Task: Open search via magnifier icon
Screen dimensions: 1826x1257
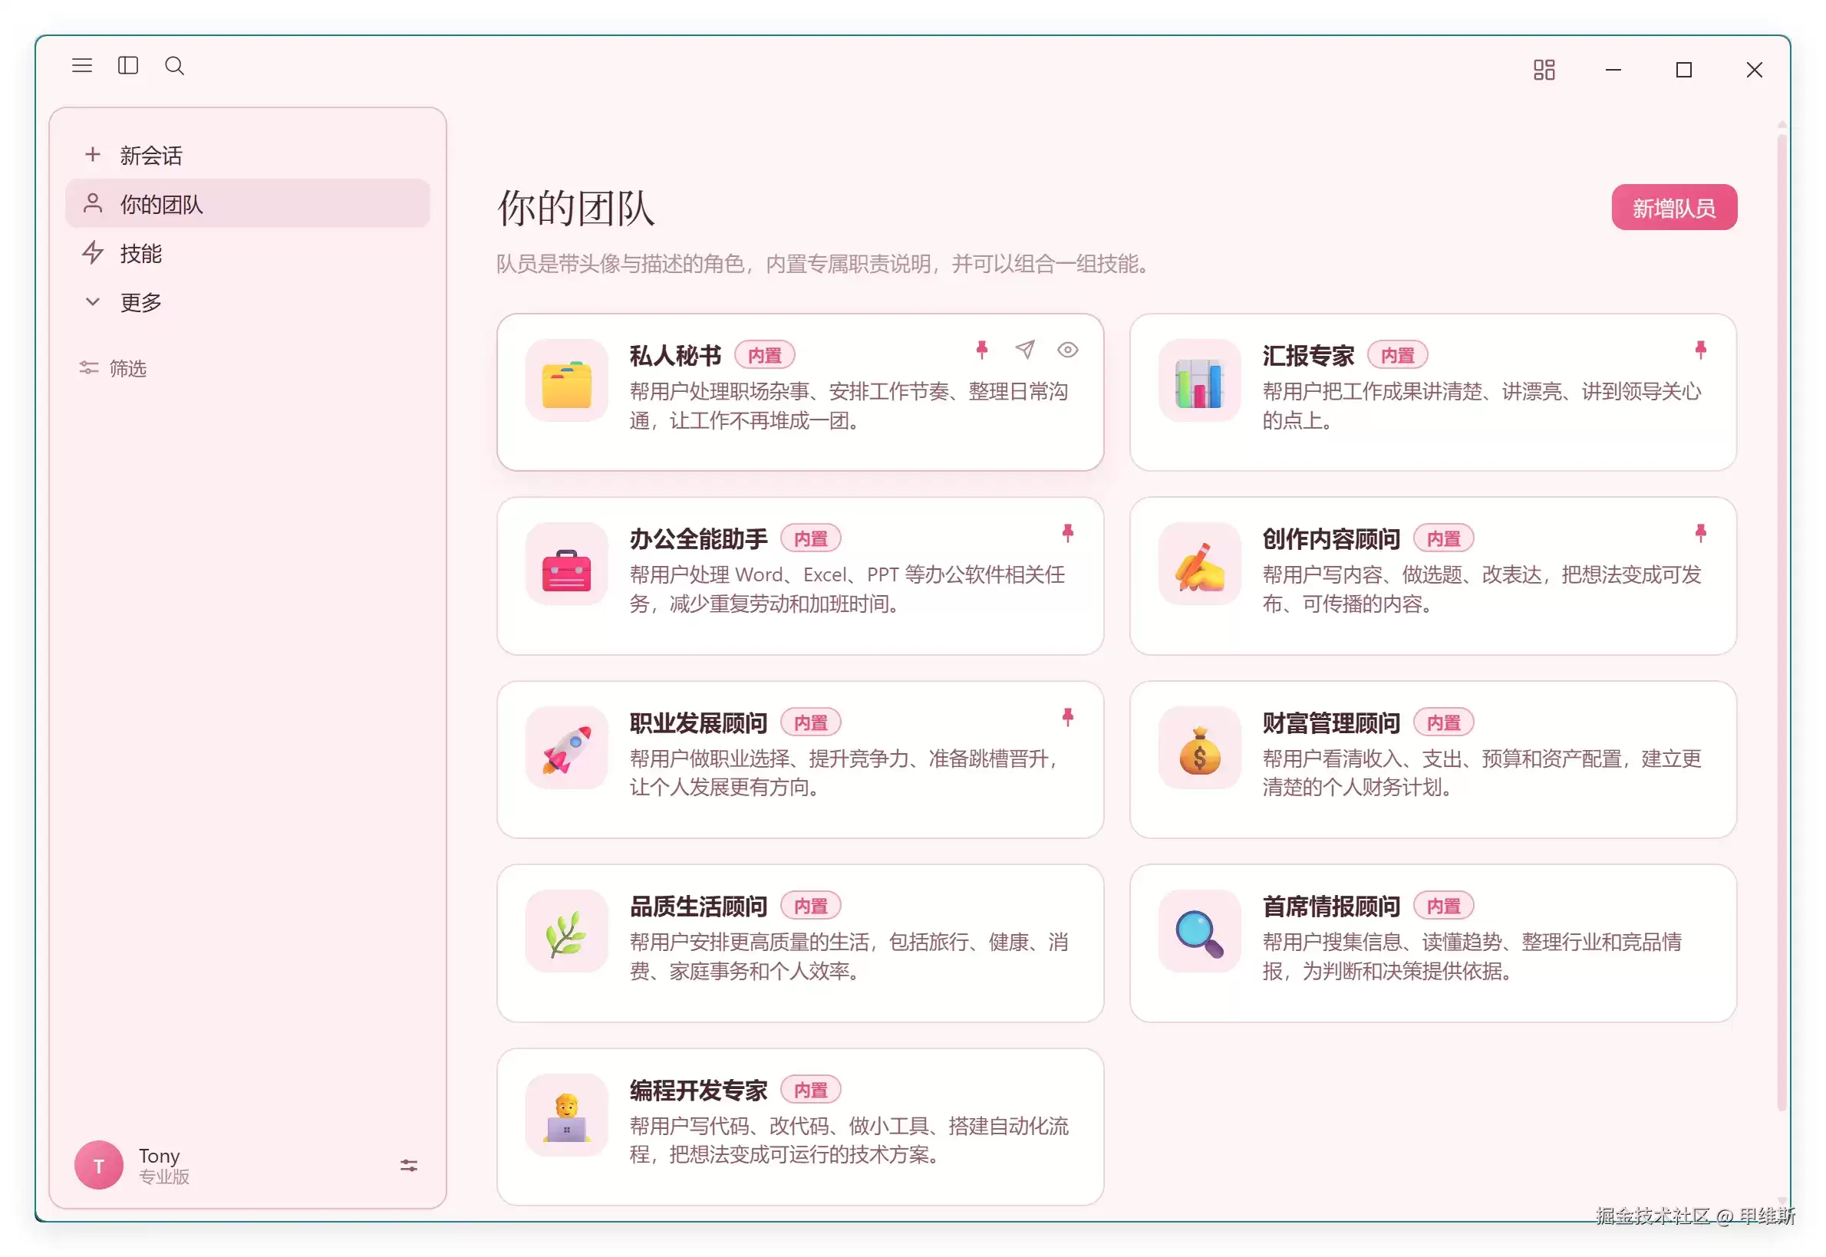Action: [174, 65]
